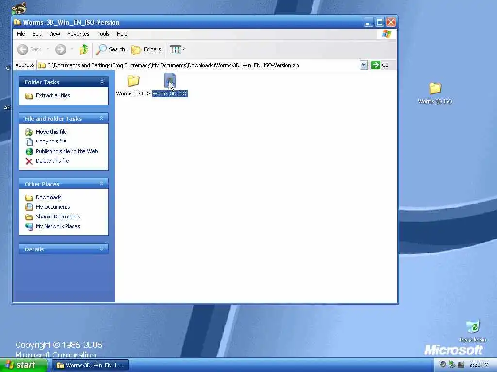This screenshot has height=372, width=497.
Task: Click the first system tray icon
Action: 443,364
